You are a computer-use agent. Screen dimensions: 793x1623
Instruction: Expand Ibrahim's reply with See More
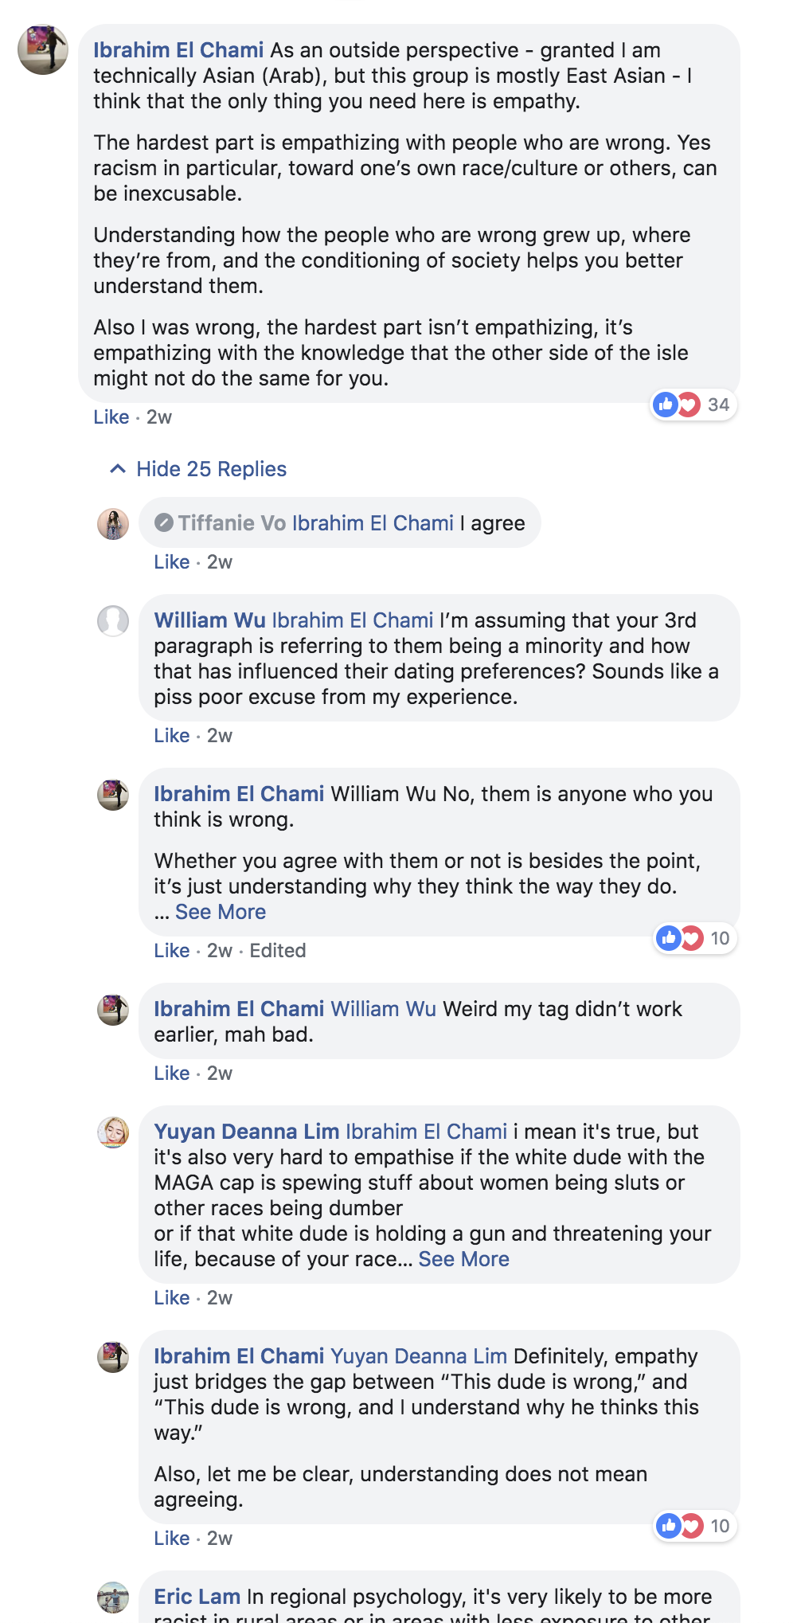click(x=221, y=912)
